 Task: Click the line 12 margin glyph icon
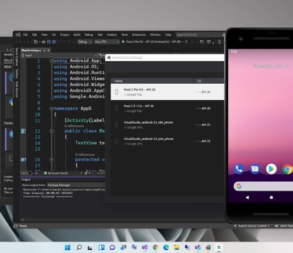24,131
